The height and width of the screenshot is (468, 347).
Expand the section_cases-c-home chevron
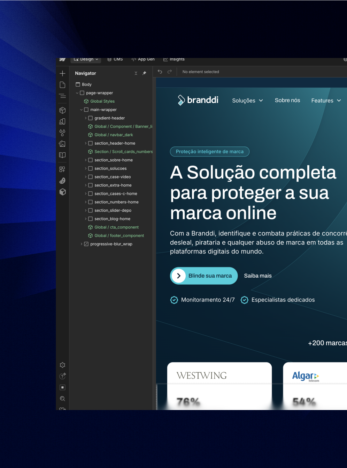pyautogui.click(x=85, y=193)
